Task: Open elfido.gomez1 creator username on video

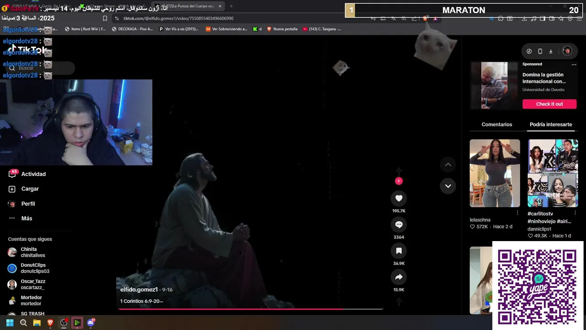Action: pos(139,290)
